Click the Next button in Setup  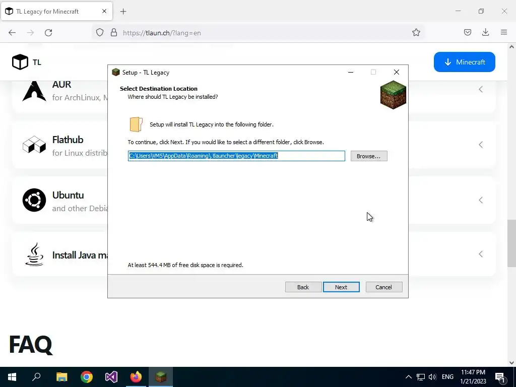pyautogui.click(x=341, y=287)
